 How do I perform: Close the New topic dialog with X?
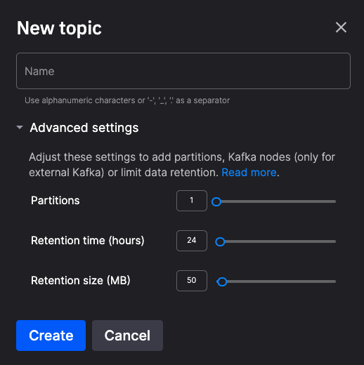341,27
